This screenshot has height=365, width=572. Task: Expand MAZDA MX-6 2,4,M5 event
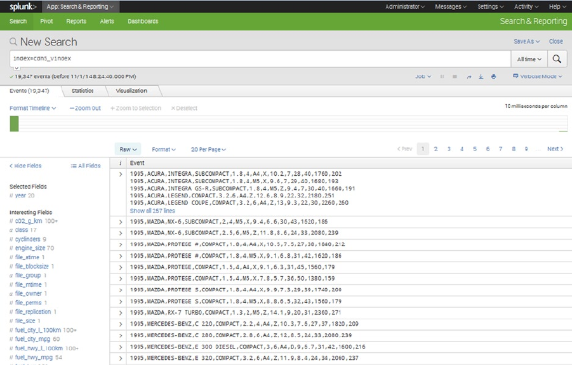(x=121, y=222)
